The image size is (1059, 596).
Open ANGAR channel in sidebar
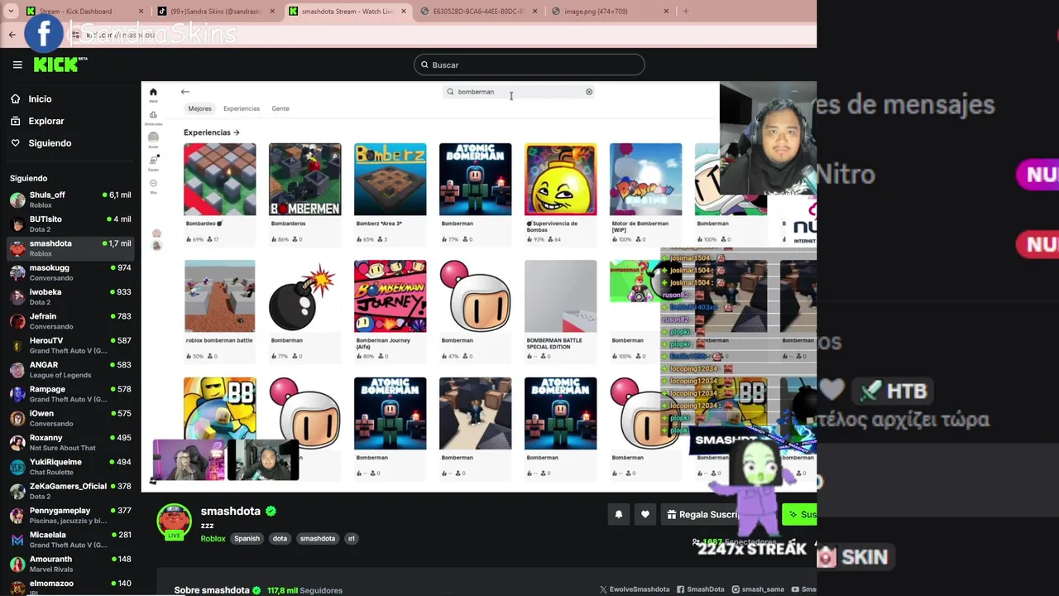coord(70,369)
